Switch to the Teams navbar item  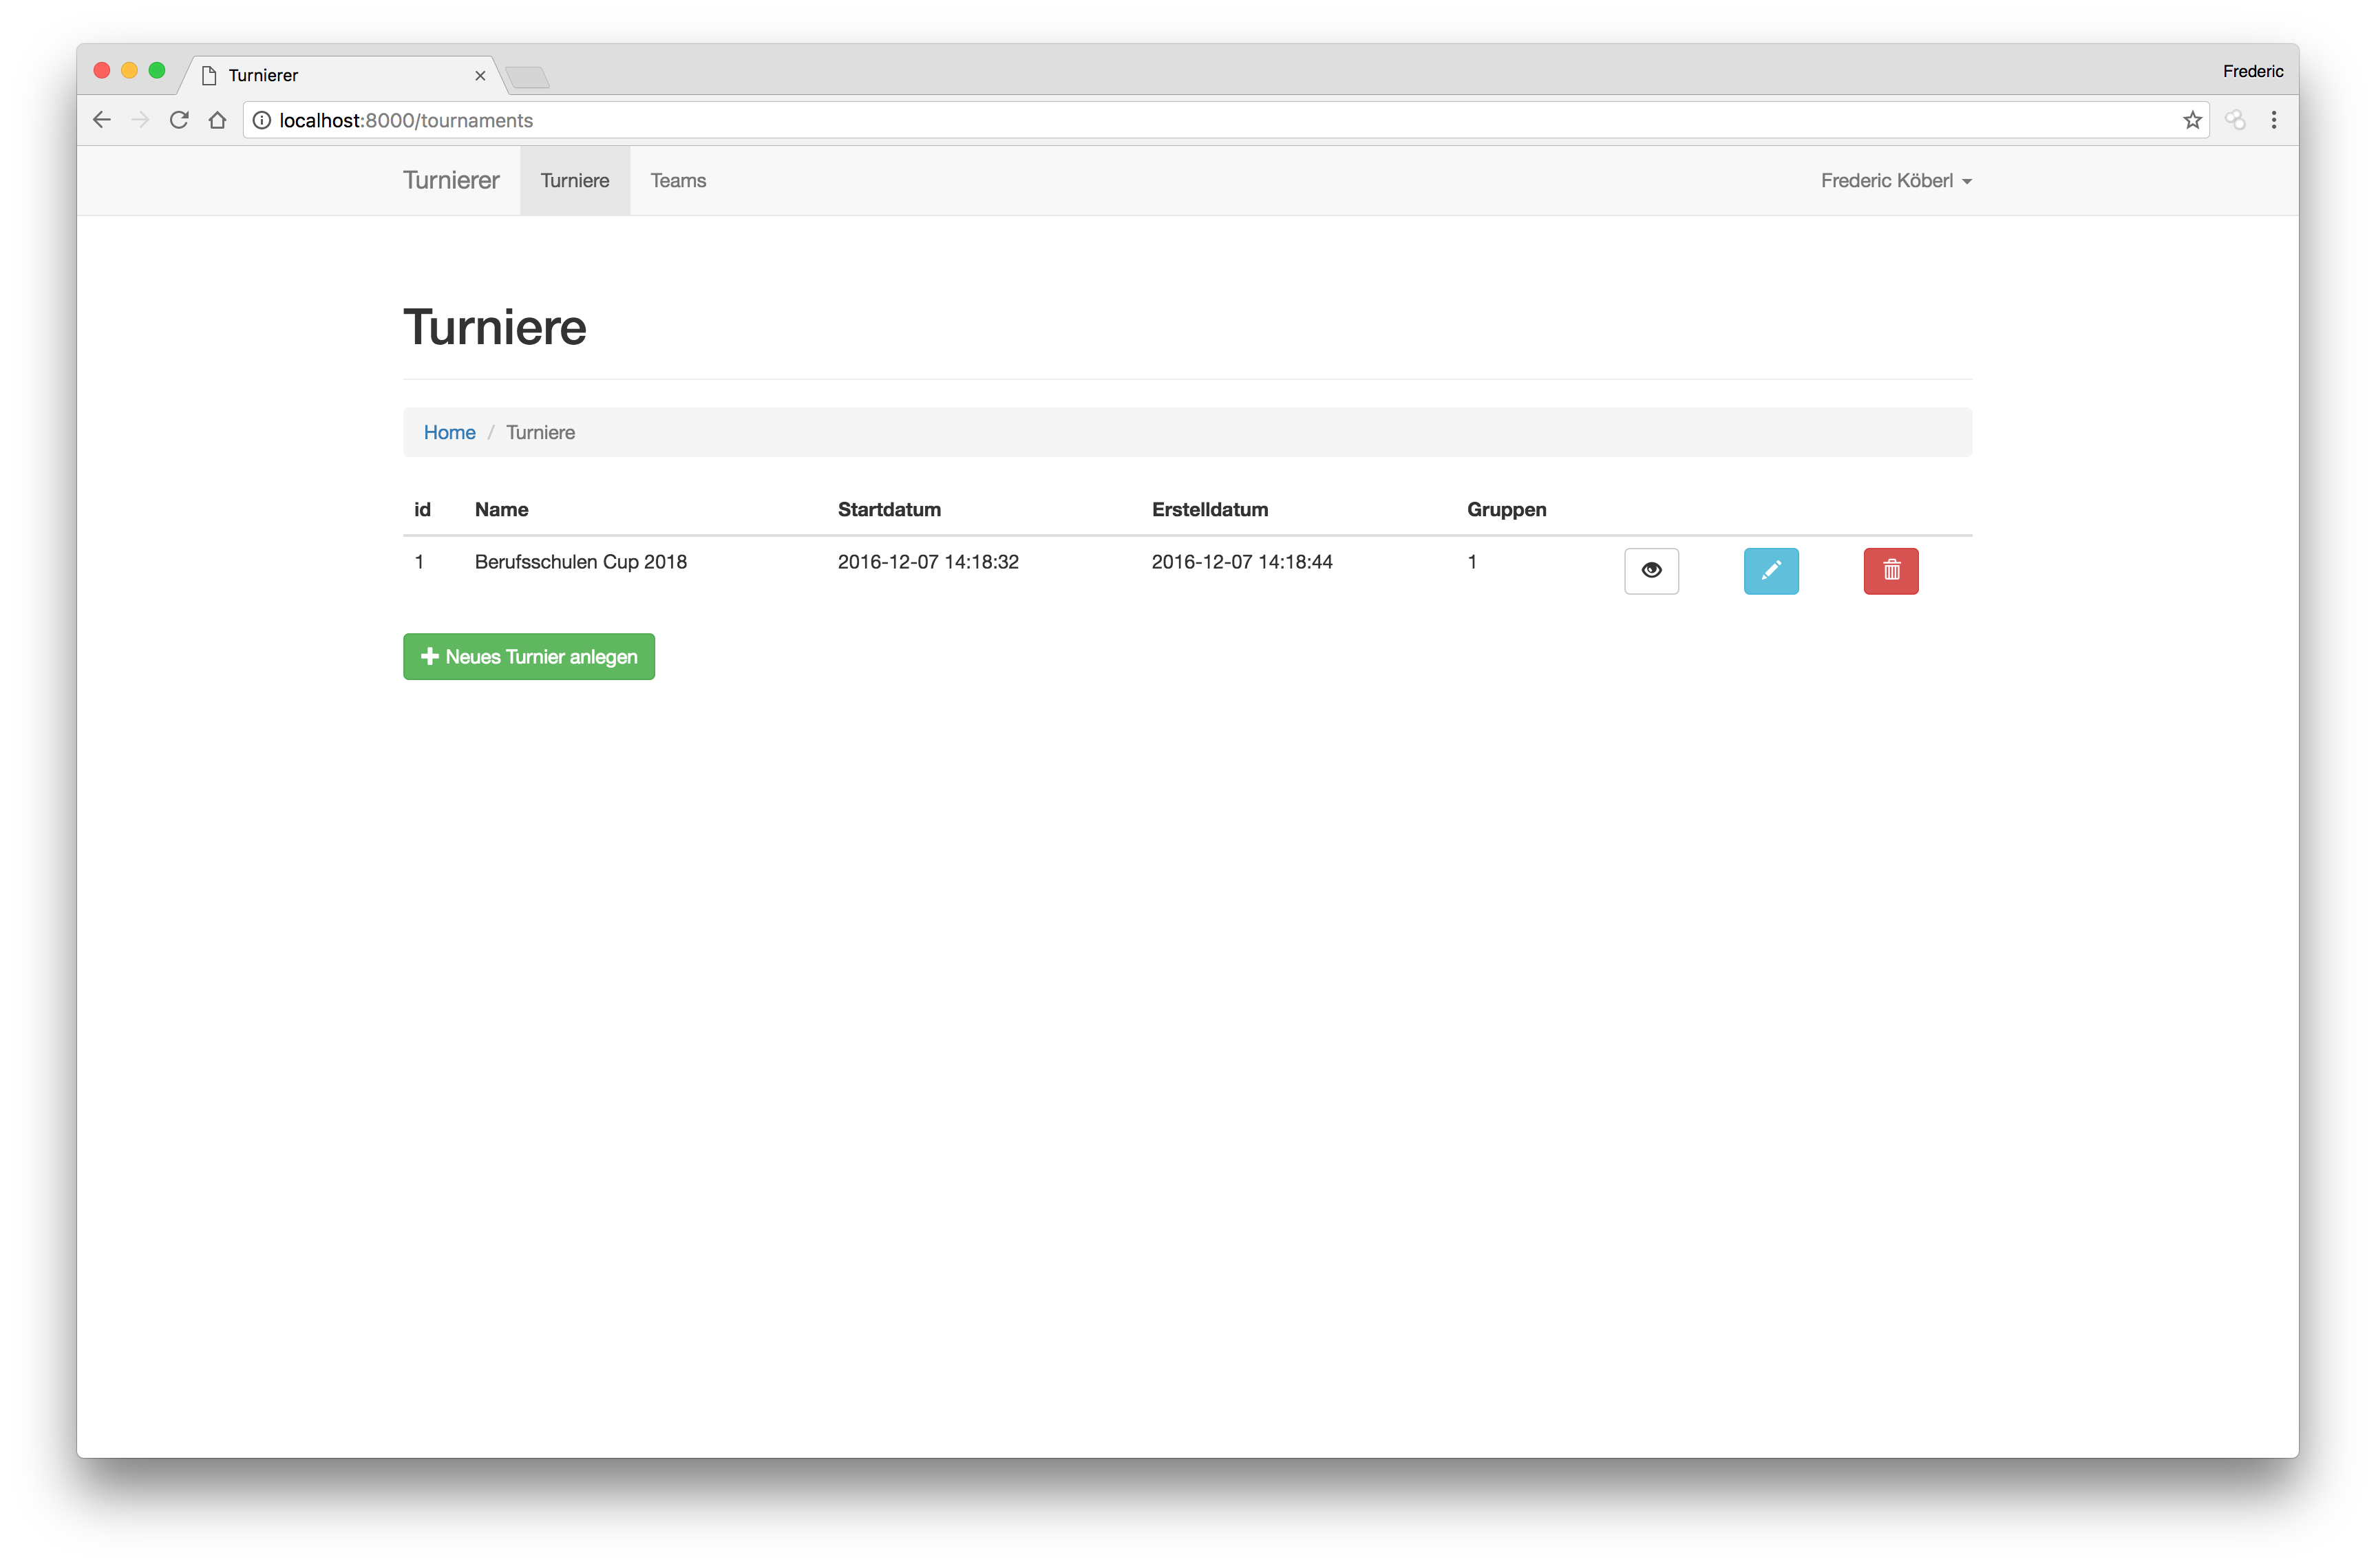(x=678, y=181)
